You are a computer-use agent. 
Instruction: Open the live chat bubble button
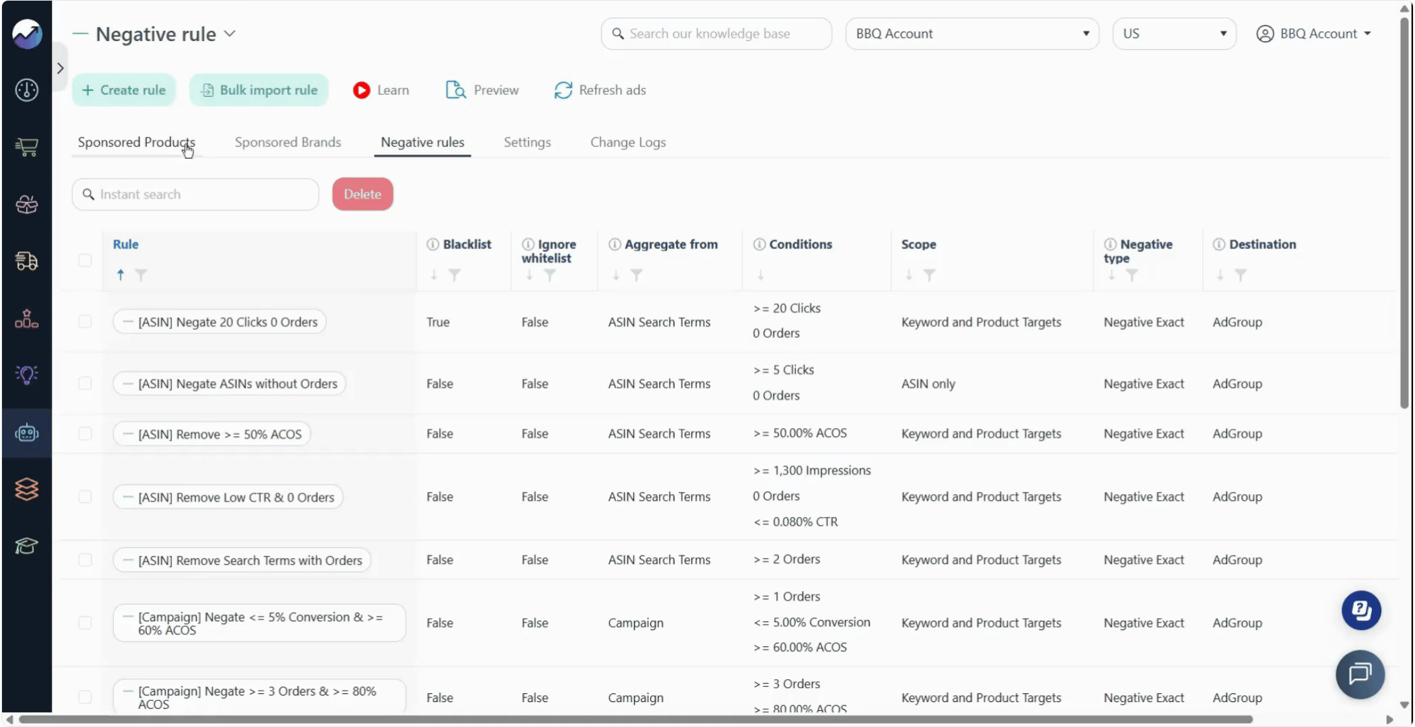point(1360,674)
